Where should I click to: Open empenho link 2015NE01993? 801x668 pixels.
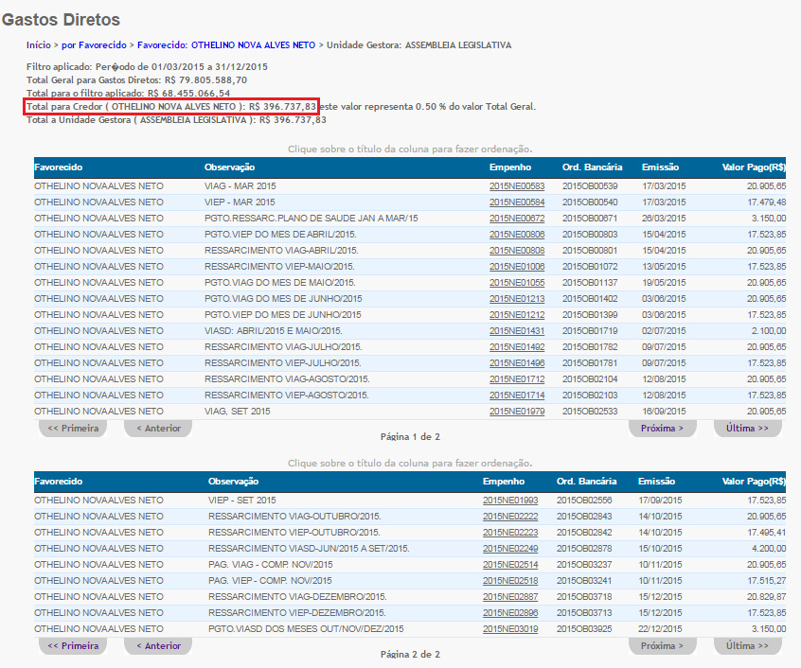pyautogui.click(x=510, y=500)
